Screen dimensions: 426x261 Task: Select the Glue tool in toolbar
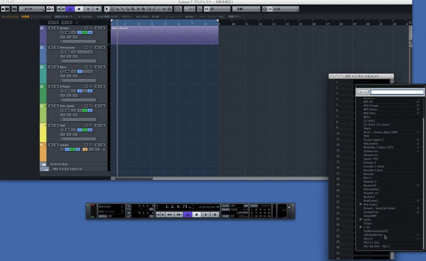click(123, 9)
